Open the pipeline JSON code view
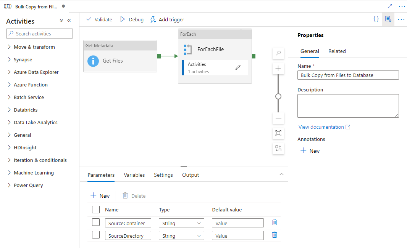The width and height of the screenshot is (407, 248). tap(376, 19)
